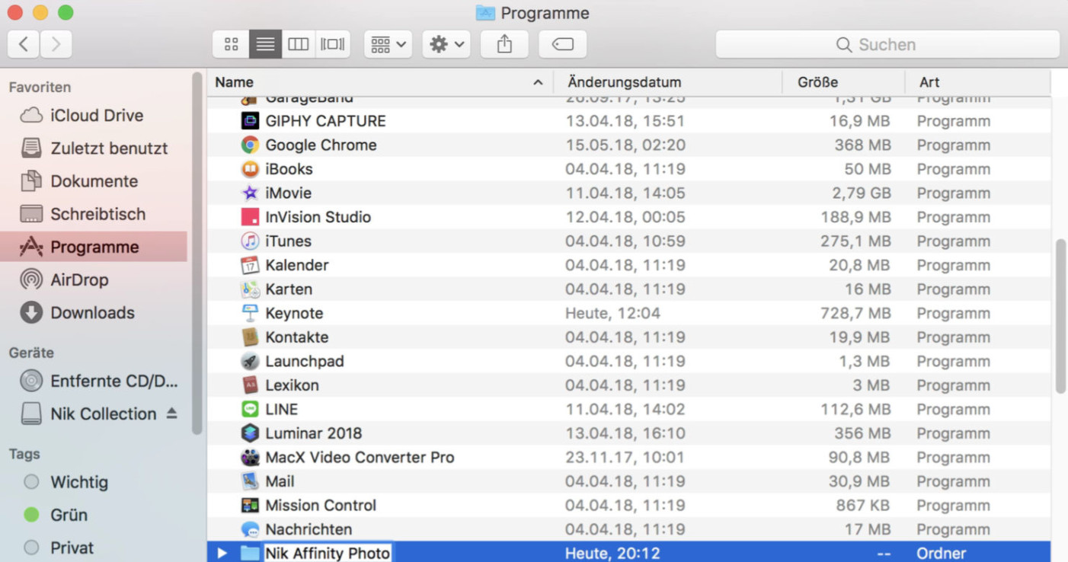Select the Google Chrome app
Screen dimensions: 1068x562
(628, 145)
